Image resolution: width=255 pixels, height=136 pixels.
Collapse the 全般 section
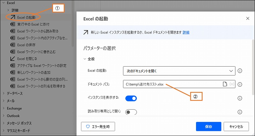84,59
